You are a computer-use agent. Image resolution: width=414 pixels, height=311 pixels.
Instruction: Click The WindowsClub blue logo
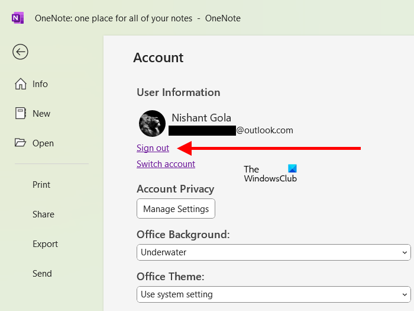tap(292, 169)
